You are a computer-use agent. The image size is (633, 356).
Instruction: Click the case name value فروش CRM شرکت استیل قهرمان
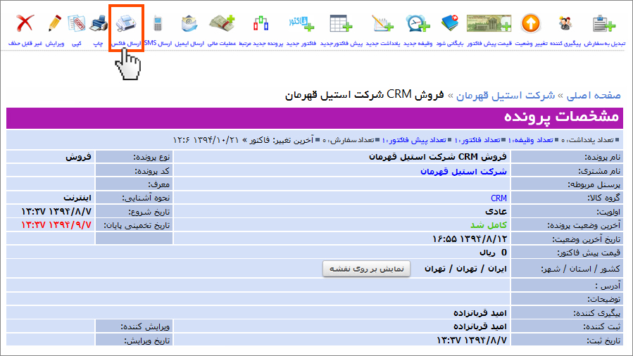tap(438, 157)
